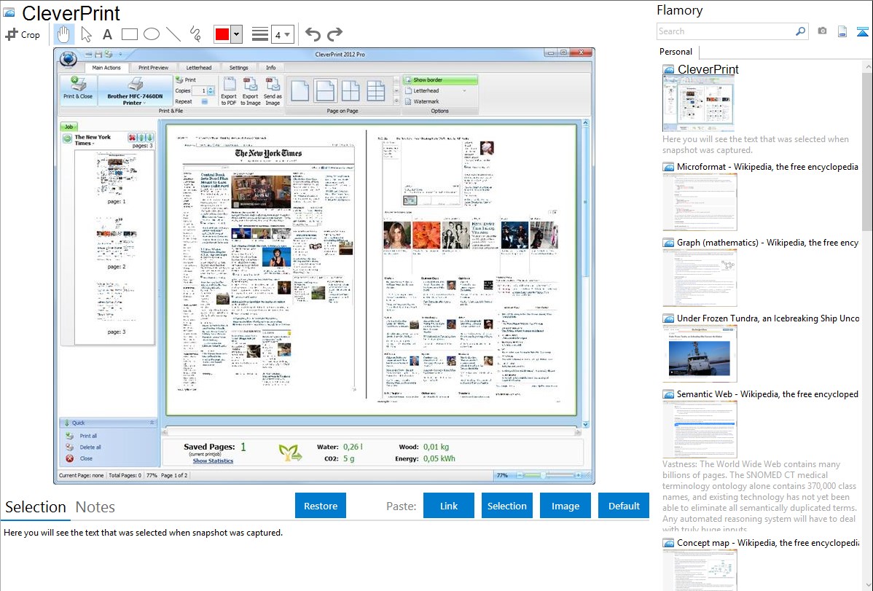This screenshot has height=591, width=873.
Task: Select the rectangle drawing tool
Action: [x=129, y=34]
